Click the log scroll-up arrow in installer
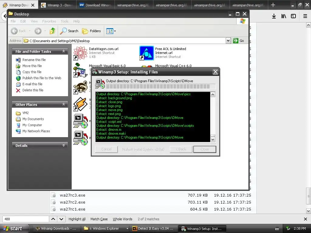This screenshot has width=311, height=233. [213, 95]
